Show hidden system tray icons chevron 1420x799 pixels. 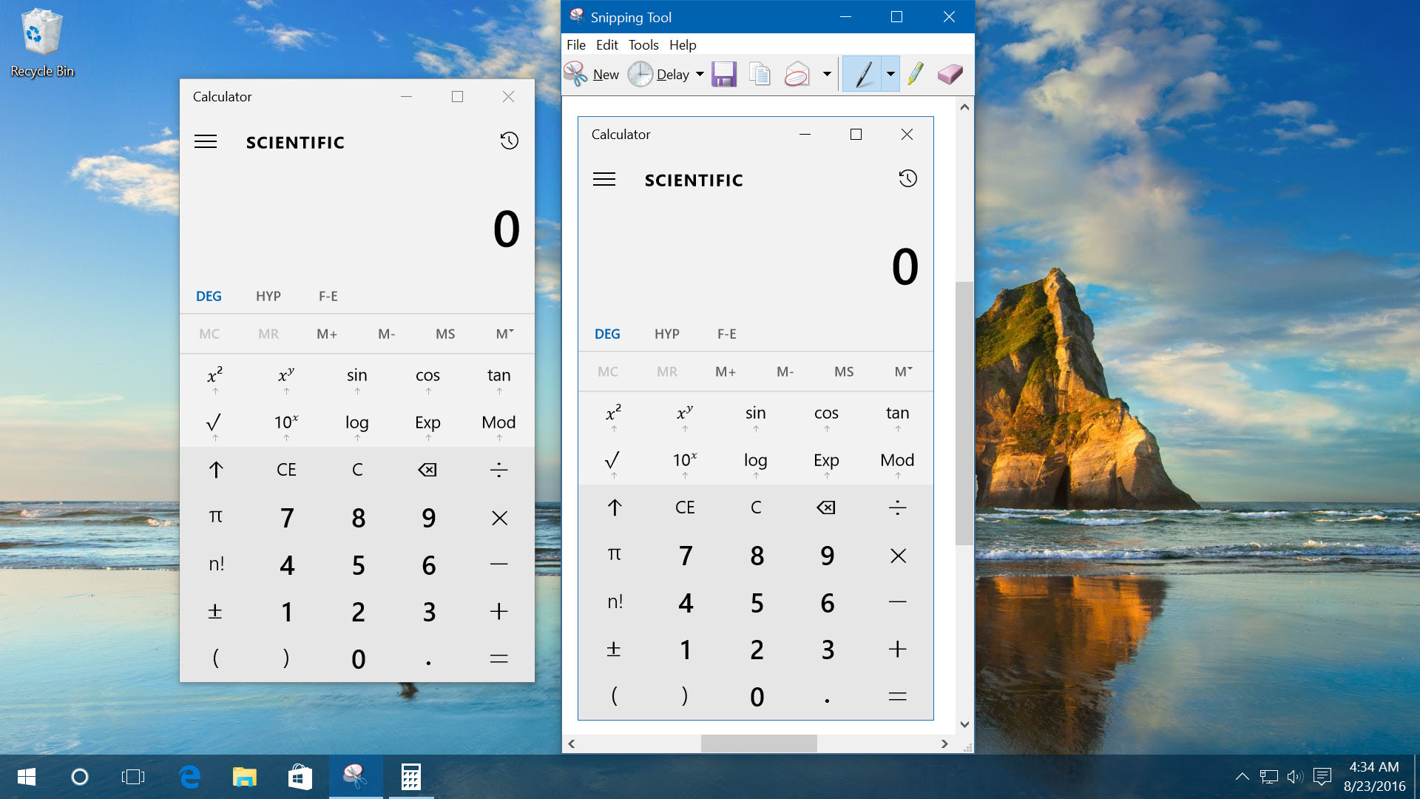(x=1242, y=777)
